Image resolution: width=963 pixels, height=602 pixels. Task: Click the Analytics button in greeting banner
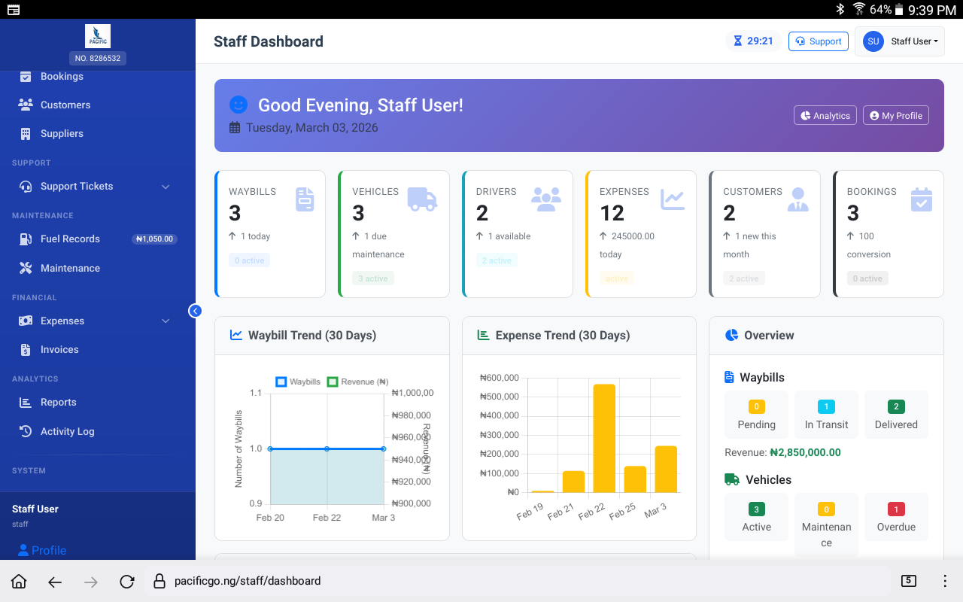(x=825, y=115)
